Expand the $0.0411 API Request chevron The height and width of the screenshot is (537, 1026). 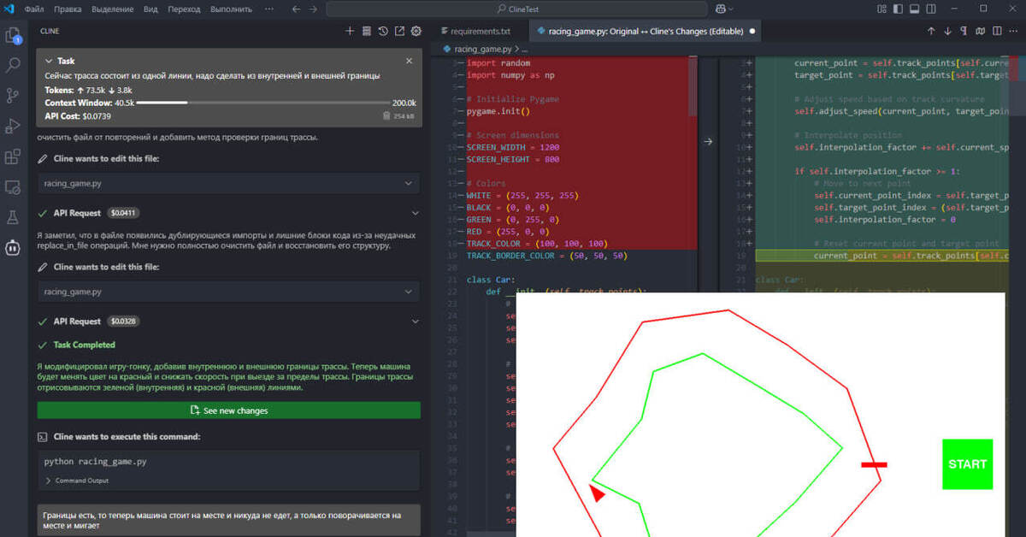[x=415, y=213]
